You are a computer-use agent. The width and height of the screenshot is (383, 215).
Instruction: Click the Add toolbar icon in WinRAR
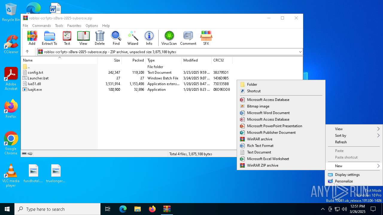pyautogui.click(x=32, y=38)
